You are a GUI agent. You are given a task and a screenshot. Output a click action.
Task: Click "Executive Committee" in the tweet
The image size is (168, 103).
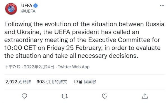click(119, 40)
